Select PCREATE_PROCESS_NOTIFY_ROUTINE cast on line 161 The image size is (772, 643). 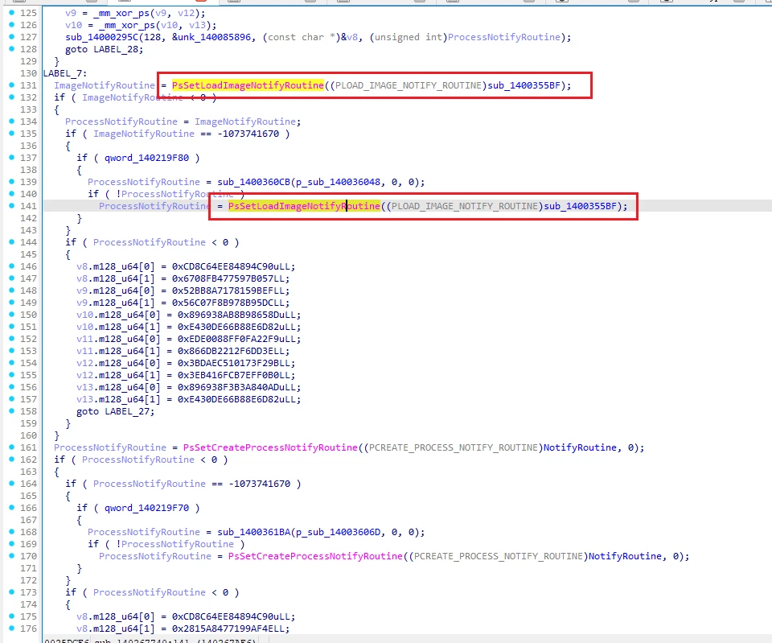tap(454, 447)
